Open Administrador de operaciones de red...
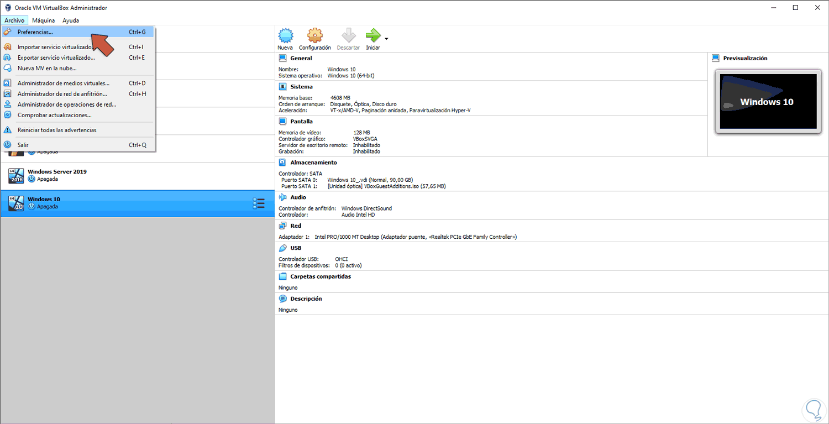Viewport: 829px width, 424px height. click(x=77, y=104)
